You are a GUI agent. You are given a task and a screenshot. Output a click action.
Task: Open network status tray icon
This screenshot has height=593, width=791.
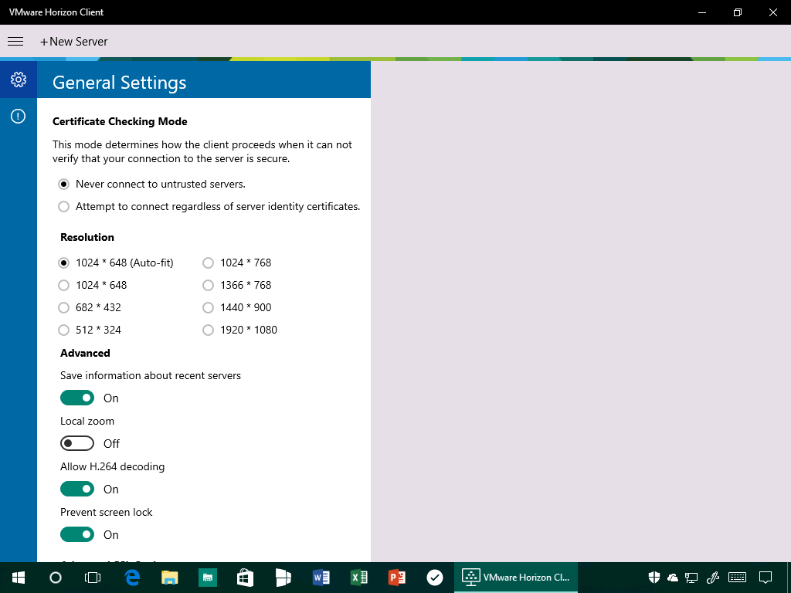pos(691,578)
